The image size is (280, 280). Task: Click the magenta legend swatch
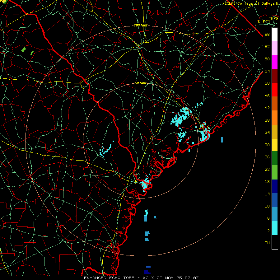click(275, 62)
